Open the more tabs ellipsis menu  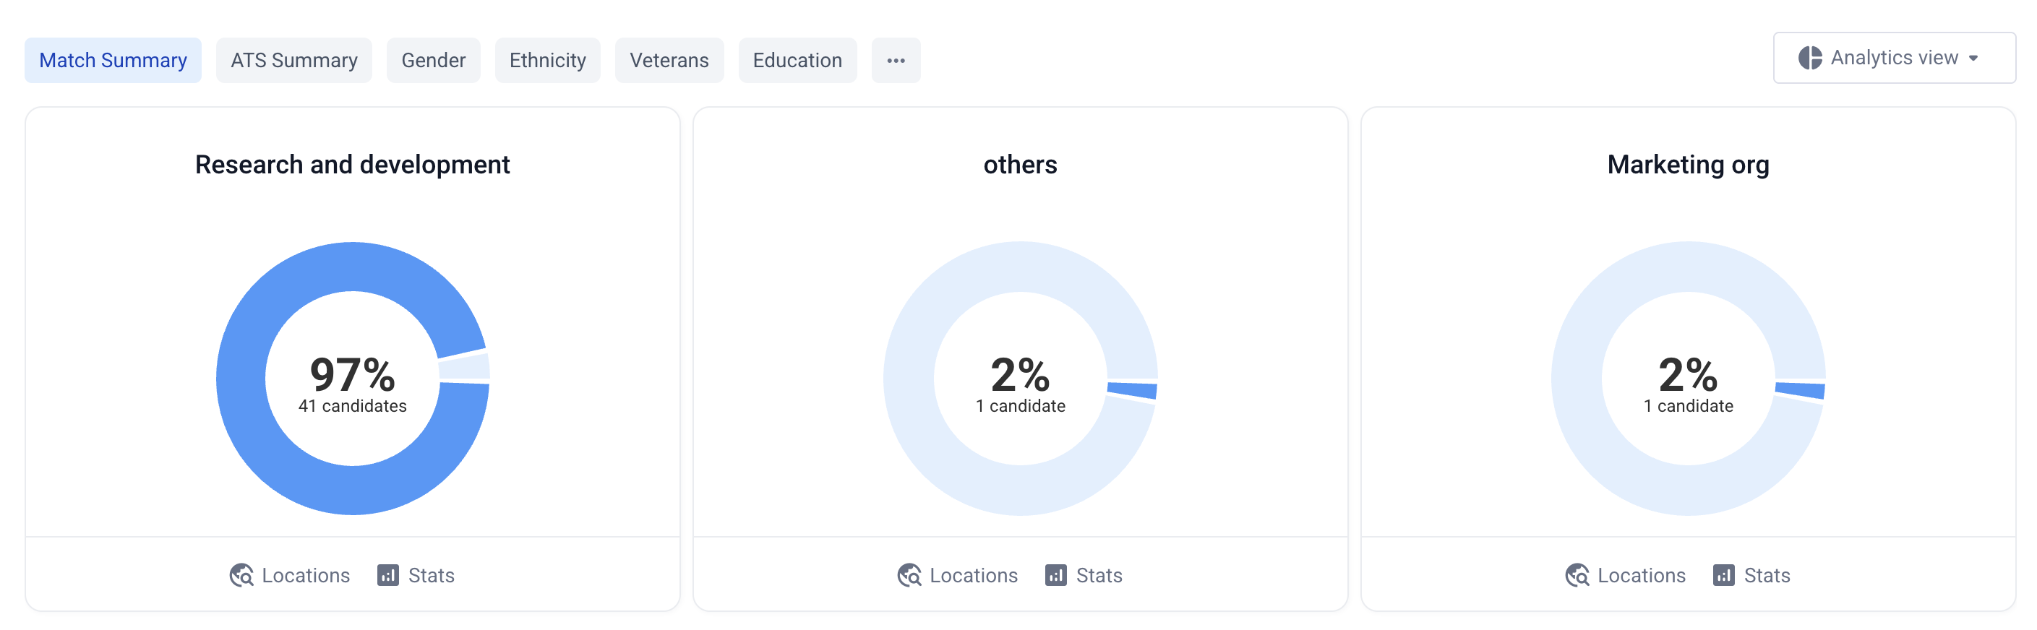(x=895, y=61)
